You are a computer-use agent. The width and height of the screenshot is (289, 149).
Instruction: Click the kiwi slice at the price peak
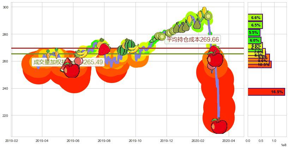pyautogui.click(x=208, y=16)
